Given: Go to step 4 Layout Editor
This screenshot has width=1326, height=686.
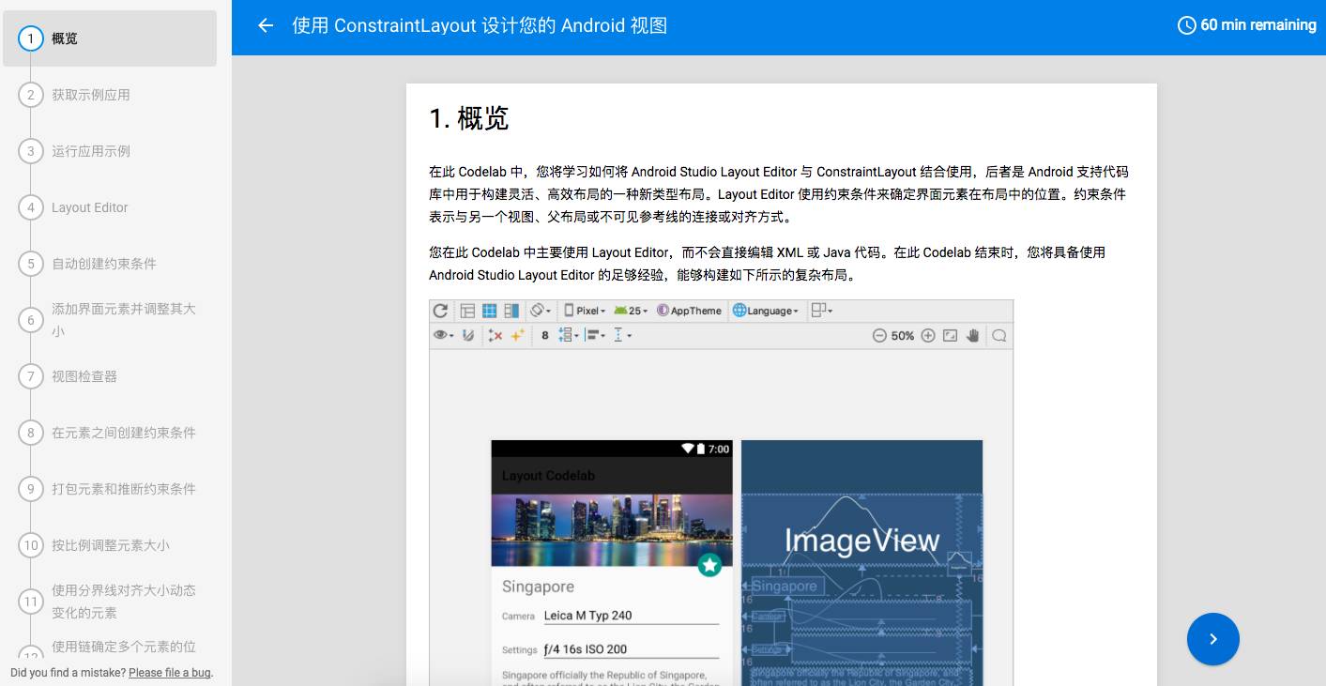Looking at the screenshot, I should (89, 207).
